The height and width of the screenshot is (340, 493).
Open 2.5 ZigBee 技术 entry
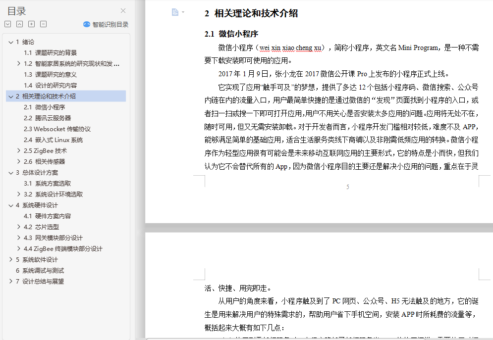point(45,150)
